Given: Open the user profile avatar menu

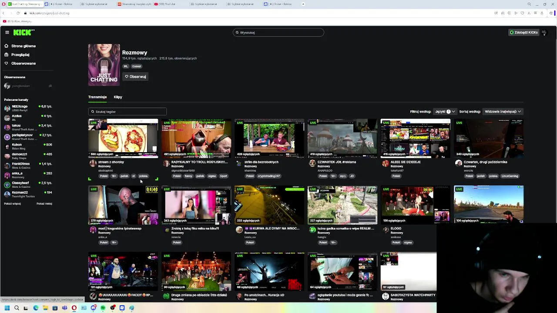Looking at the screenshot, I should [x=544, y=32].
